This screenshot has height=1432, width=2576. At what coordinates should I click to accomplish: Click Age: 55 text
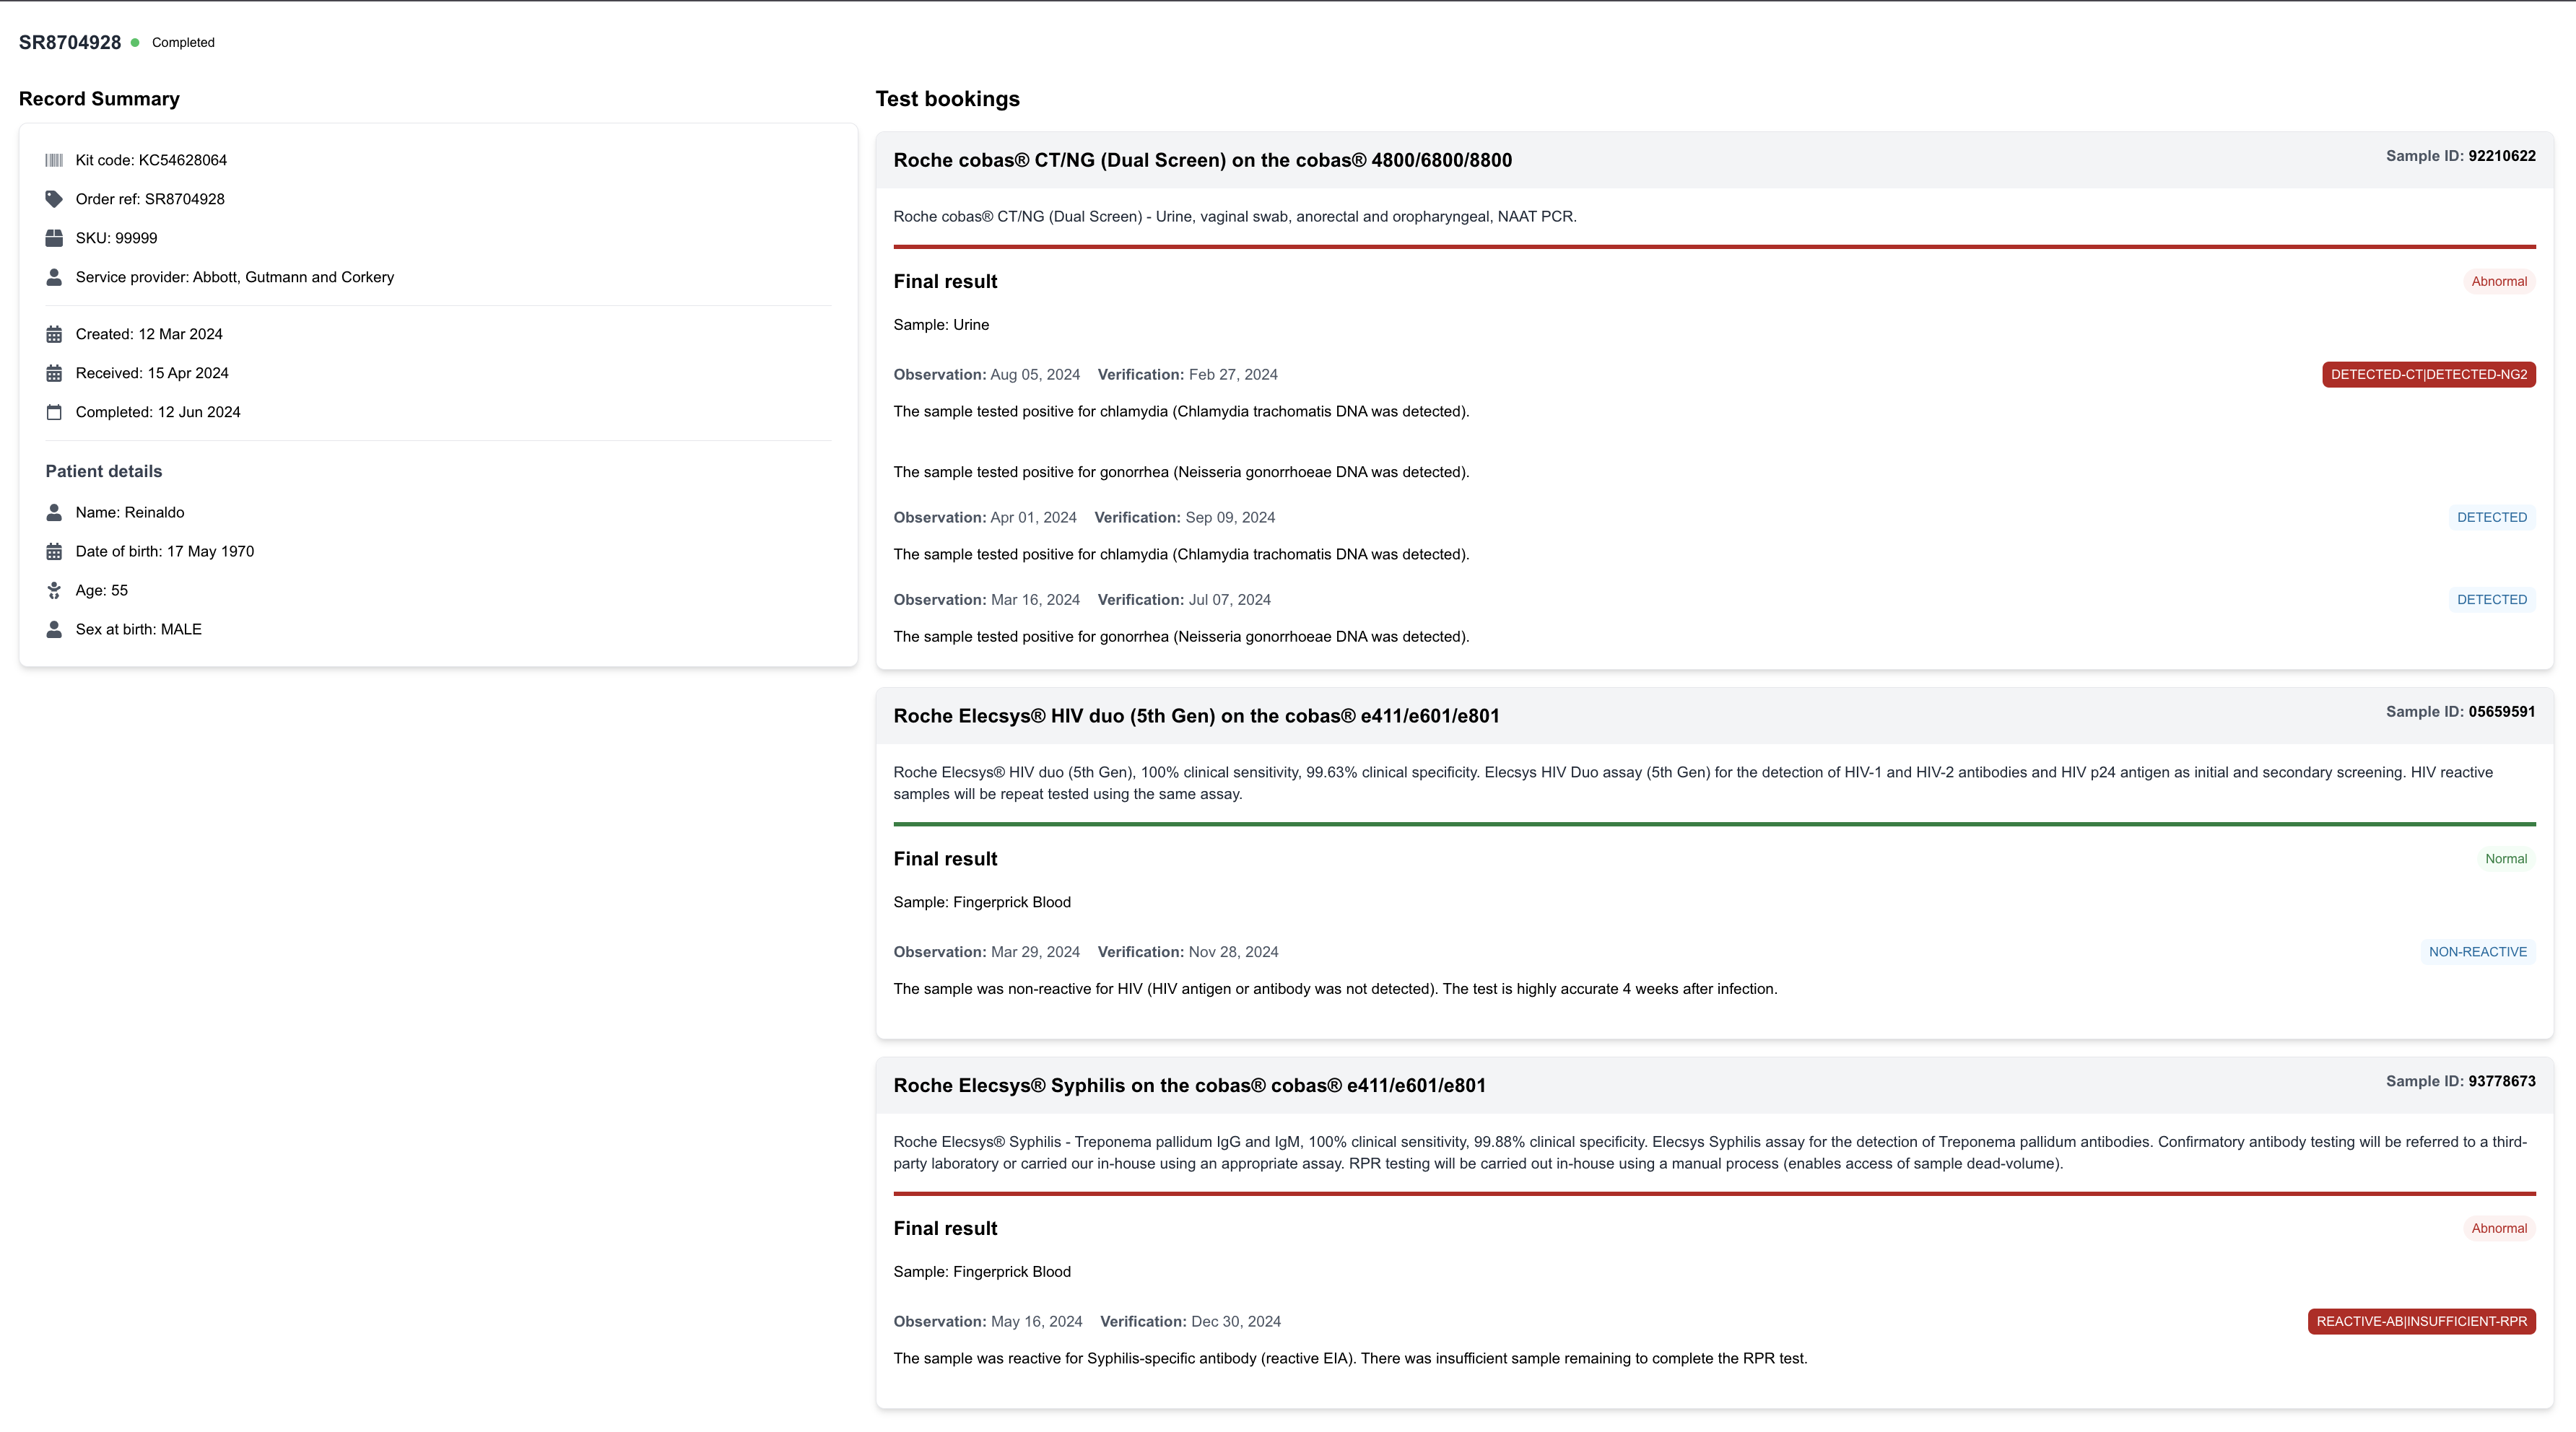tap(102, 590)
